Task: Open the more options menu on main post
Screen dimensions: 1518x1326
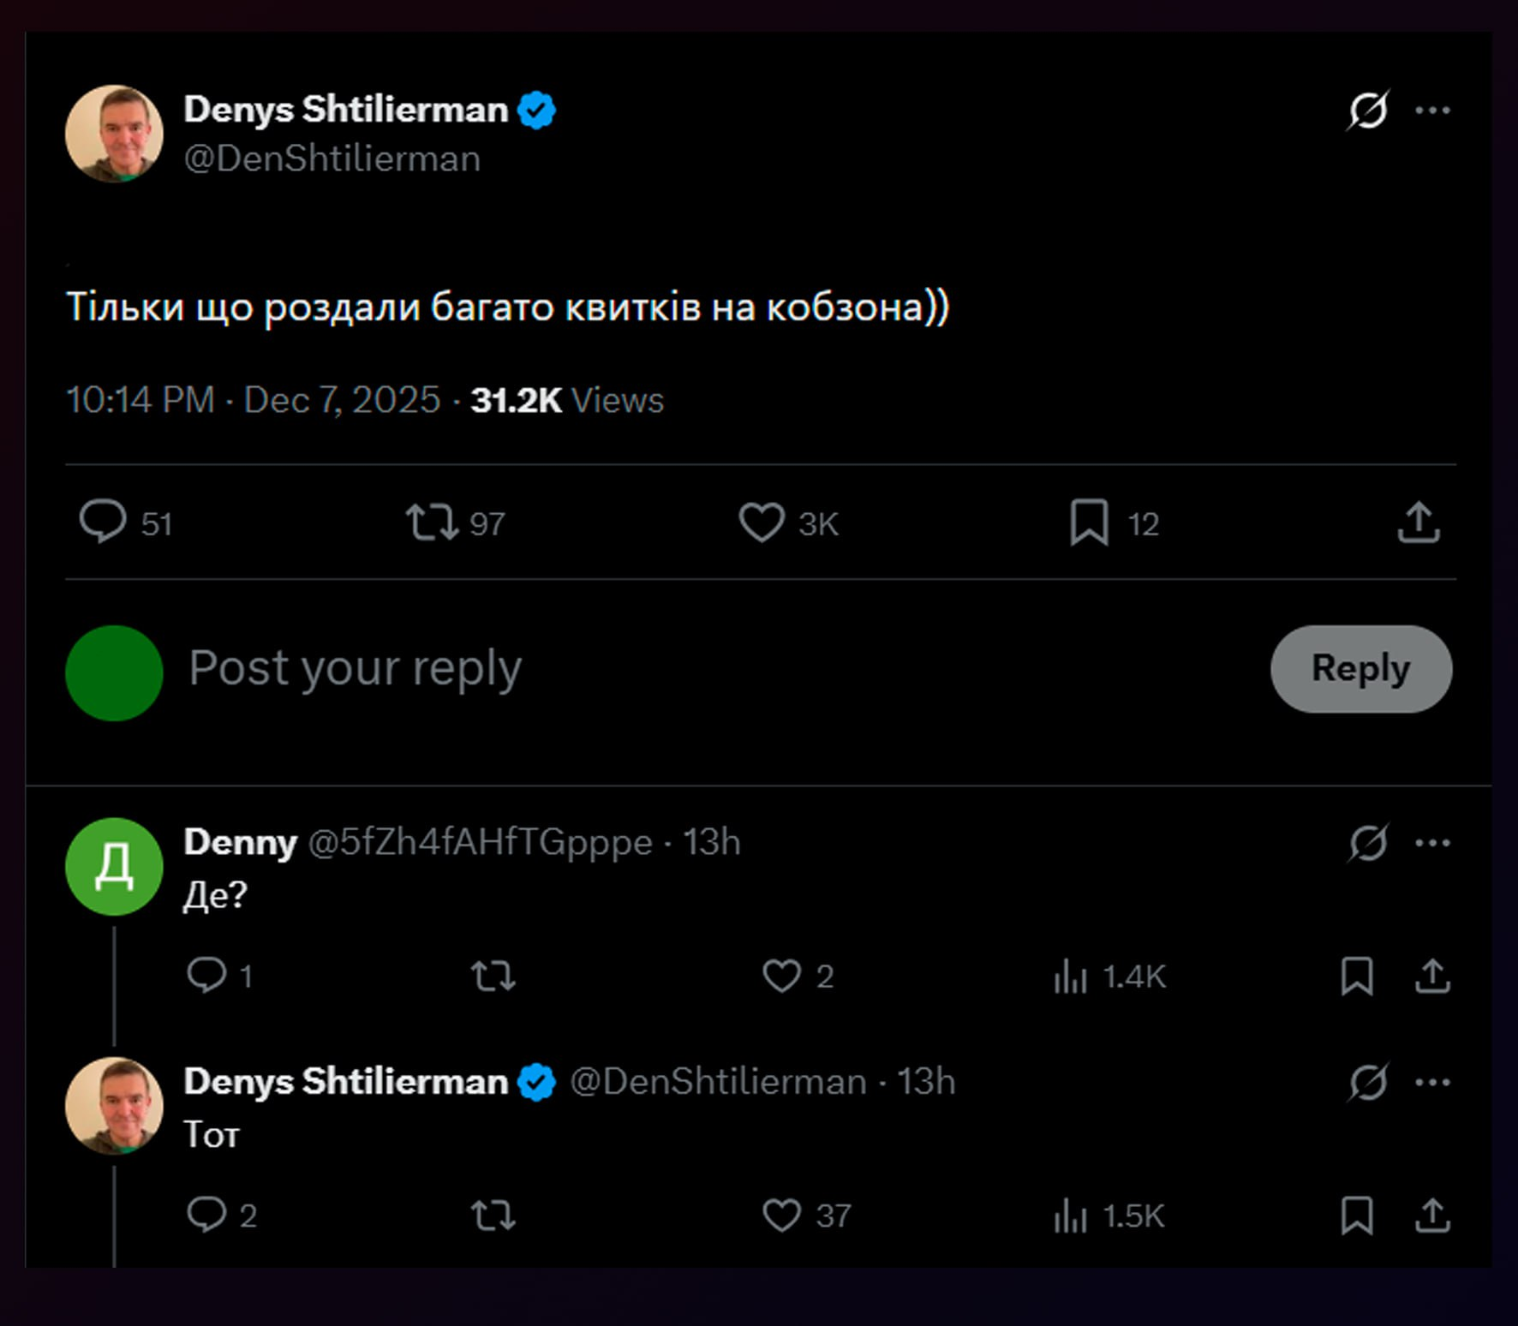Action: tap(1432, 110)
